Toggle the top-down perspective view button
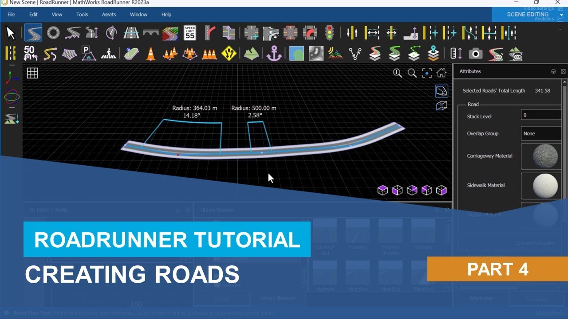Image resolution: width=568 pixels, height=319 pixels. [442, 91]
